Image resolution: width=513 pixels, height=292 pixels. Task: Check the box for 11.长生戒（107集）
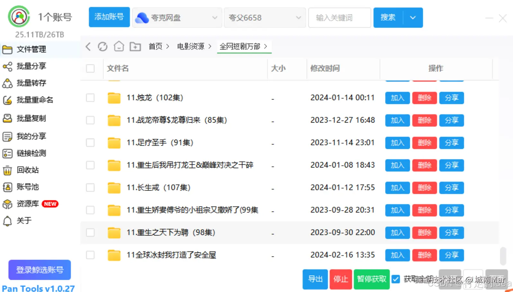(x=90, y=187)
